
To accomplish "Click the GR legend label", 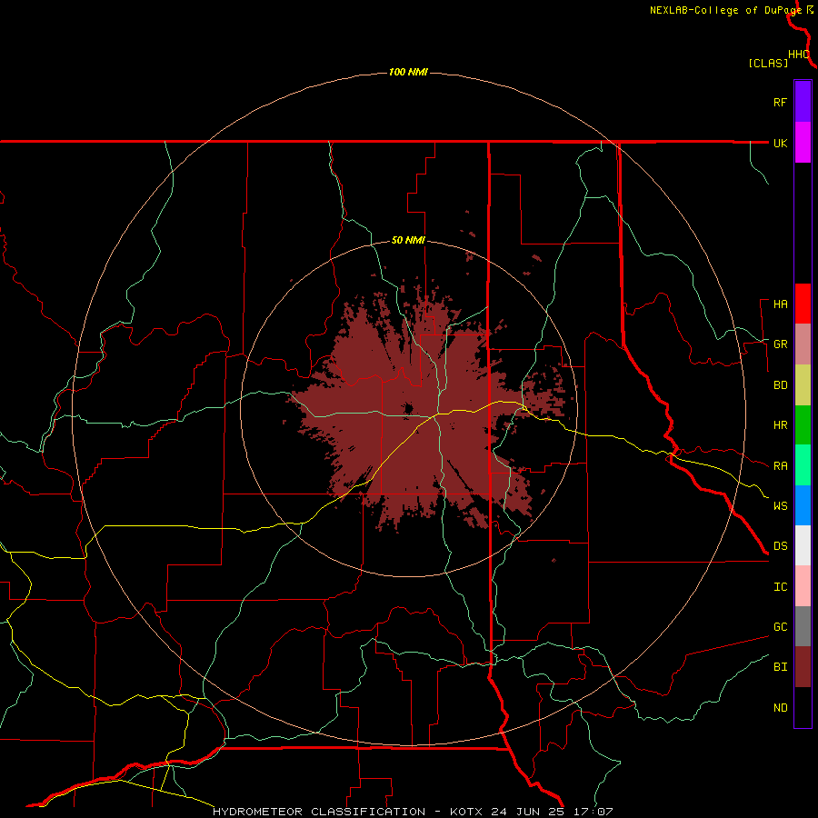I will point(780,344).
